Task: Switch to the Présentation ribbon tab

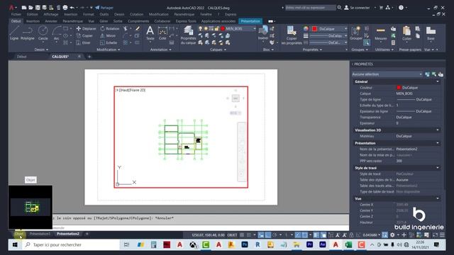Action: 250,21
